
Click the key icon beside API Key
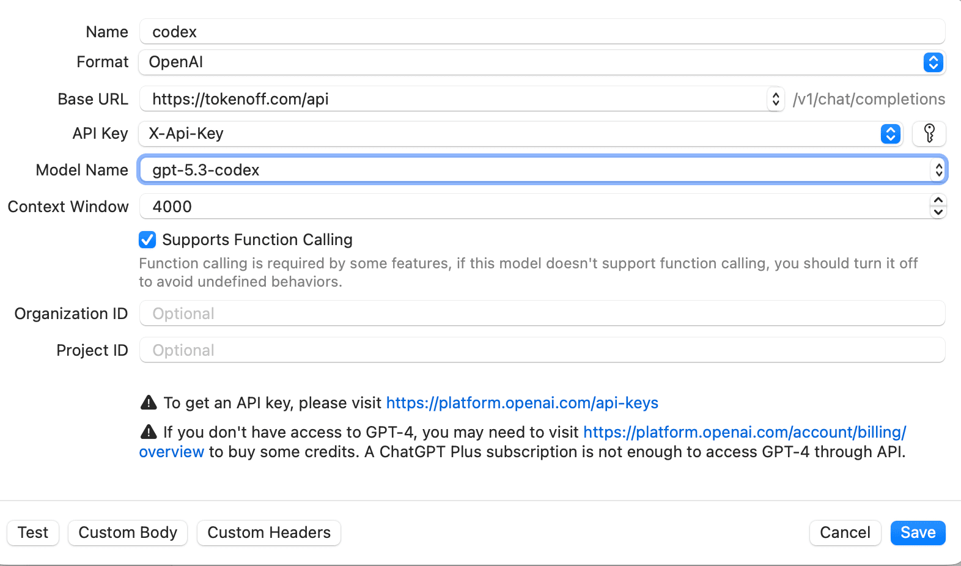929,133
